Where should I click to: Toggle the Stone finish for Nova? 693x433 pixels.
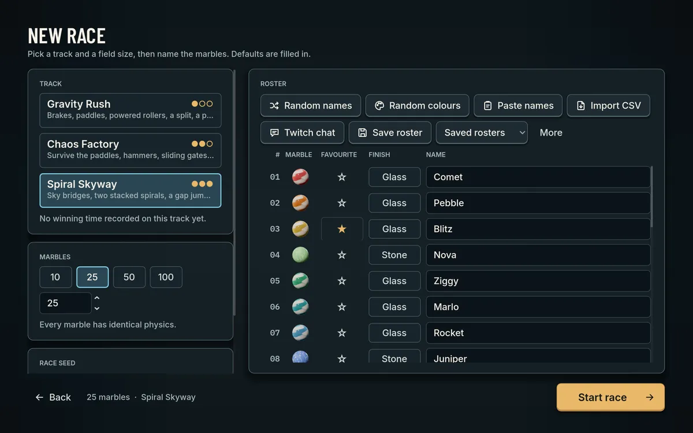tap(394, 255)
